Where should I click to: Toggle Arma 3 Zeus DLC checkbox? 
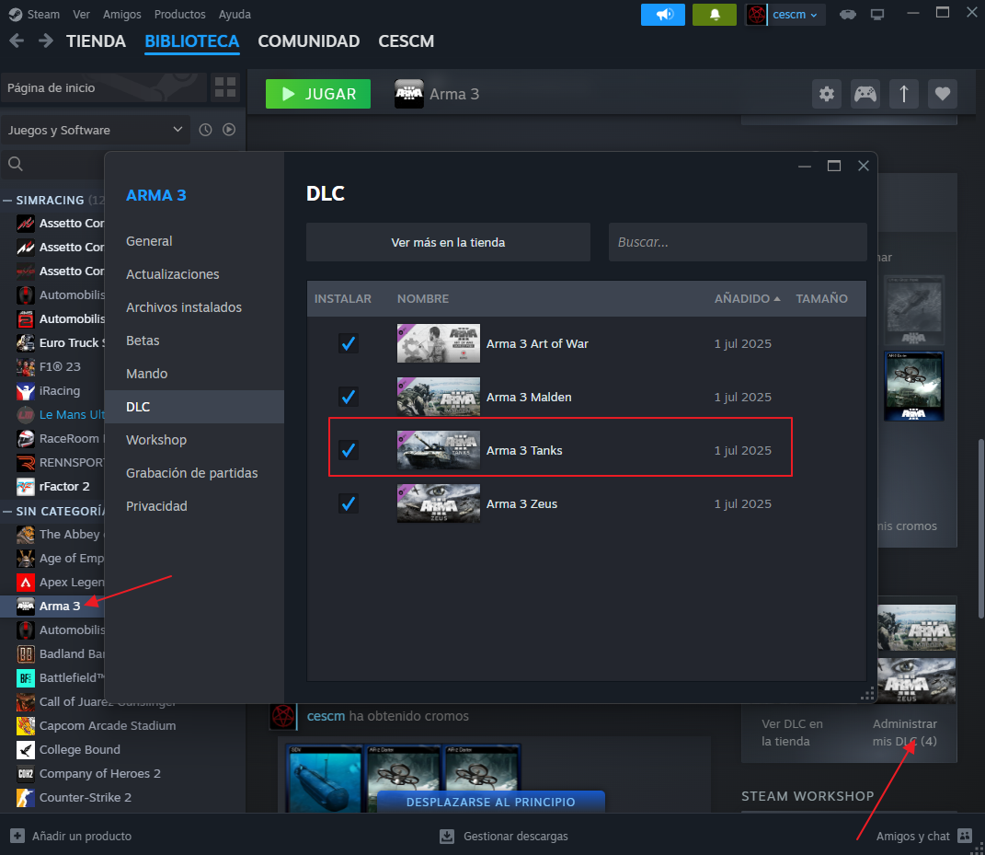click(x=348, y=503)
